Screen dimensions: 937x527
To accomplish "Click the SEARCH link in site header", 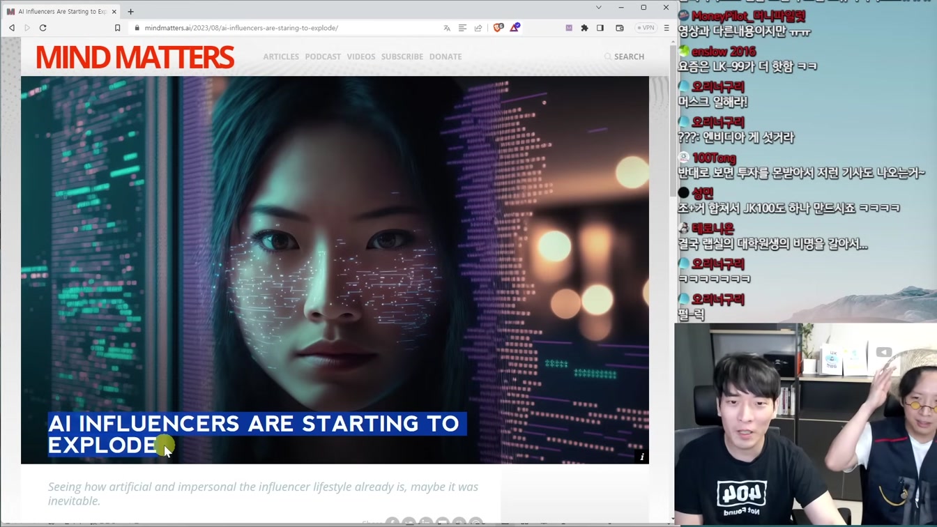I will click(624, 56).
